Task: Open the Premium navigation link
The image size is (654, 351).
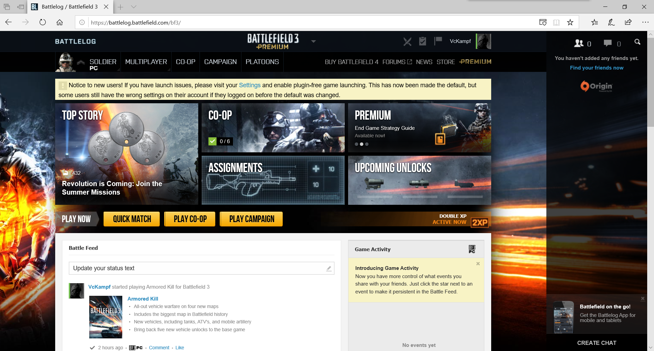Action: [475, 62]
